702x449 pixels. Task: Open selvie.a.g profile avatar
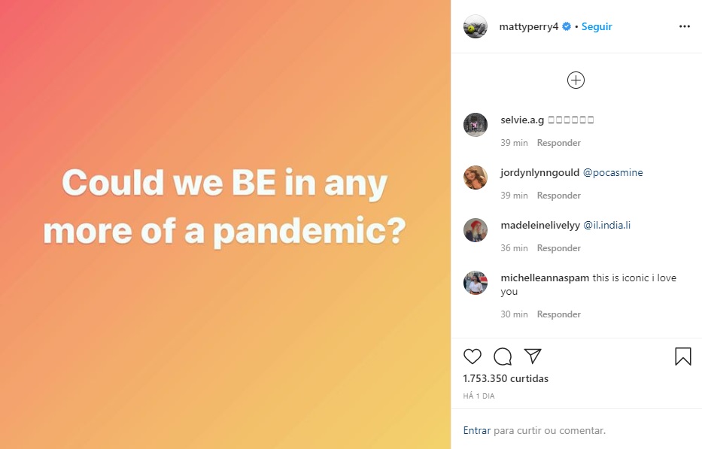(x=476, y=125)
